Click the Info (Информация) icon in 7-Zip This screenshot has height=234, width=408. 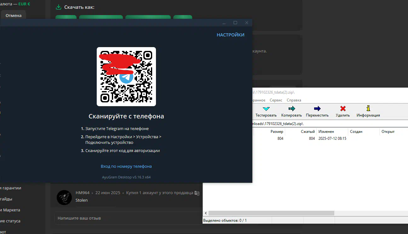[x=368, y=109]
